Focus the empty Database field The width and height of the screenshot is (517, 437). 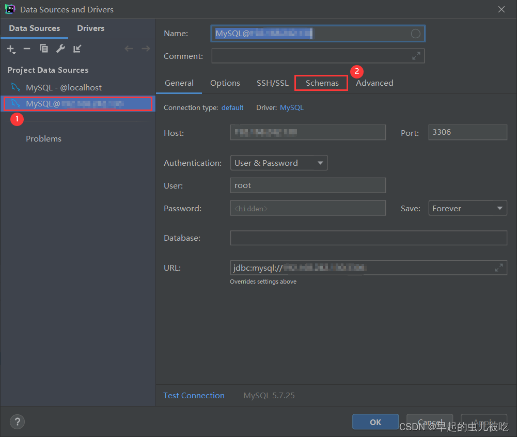(x=369, y=238)
